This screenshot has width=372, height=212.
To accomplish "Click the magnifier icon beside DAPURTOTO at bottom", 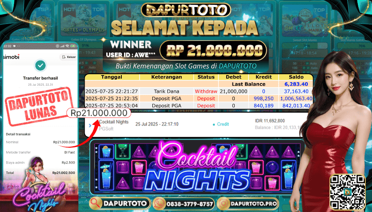I will point(97,204).
